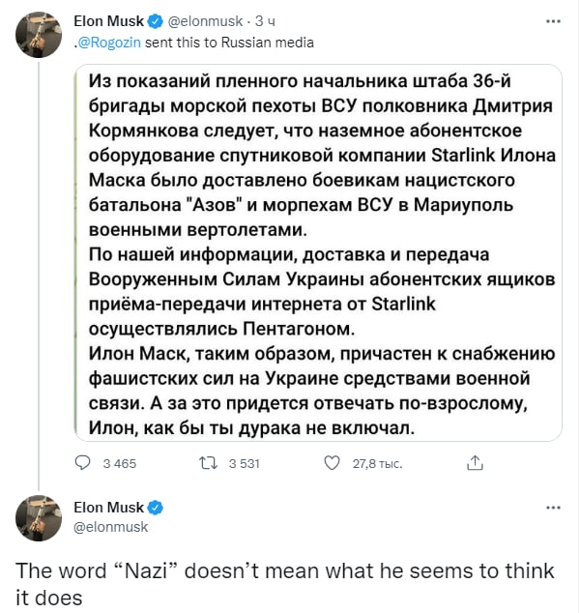Click the 27,8 тыс. like count
This screenshot has width=580, height=613.
click(377, 464)
